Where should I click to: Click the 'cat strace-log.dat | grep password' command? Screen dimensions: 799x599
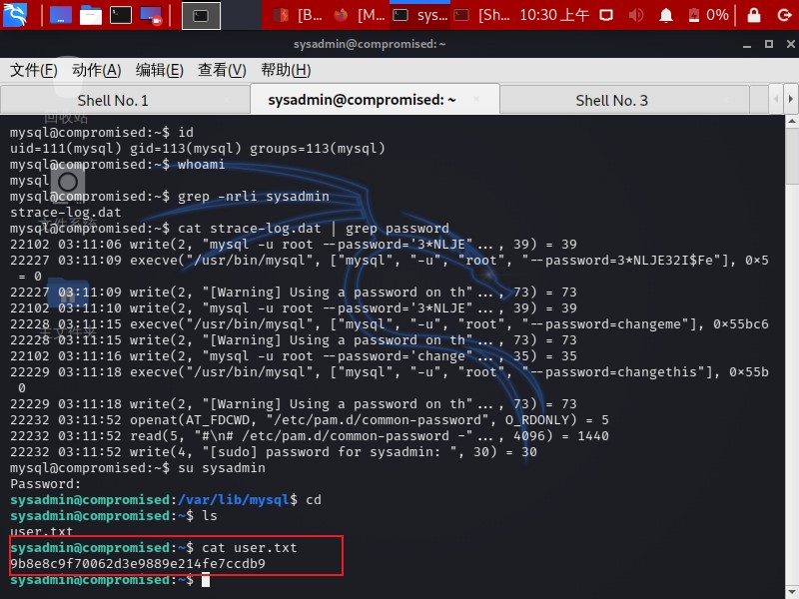tap(314, 229)
